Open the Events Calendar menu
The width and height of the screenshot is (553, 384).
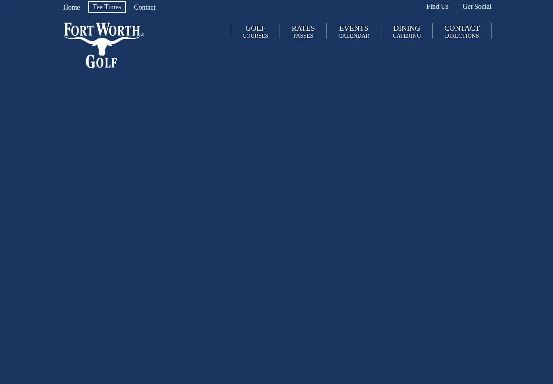click(x=354, y=31)
